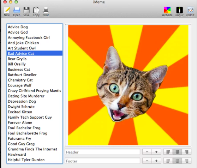197x168 pixels.
Task: Visit the Website via the colorful icon
Action: point(167,10)
